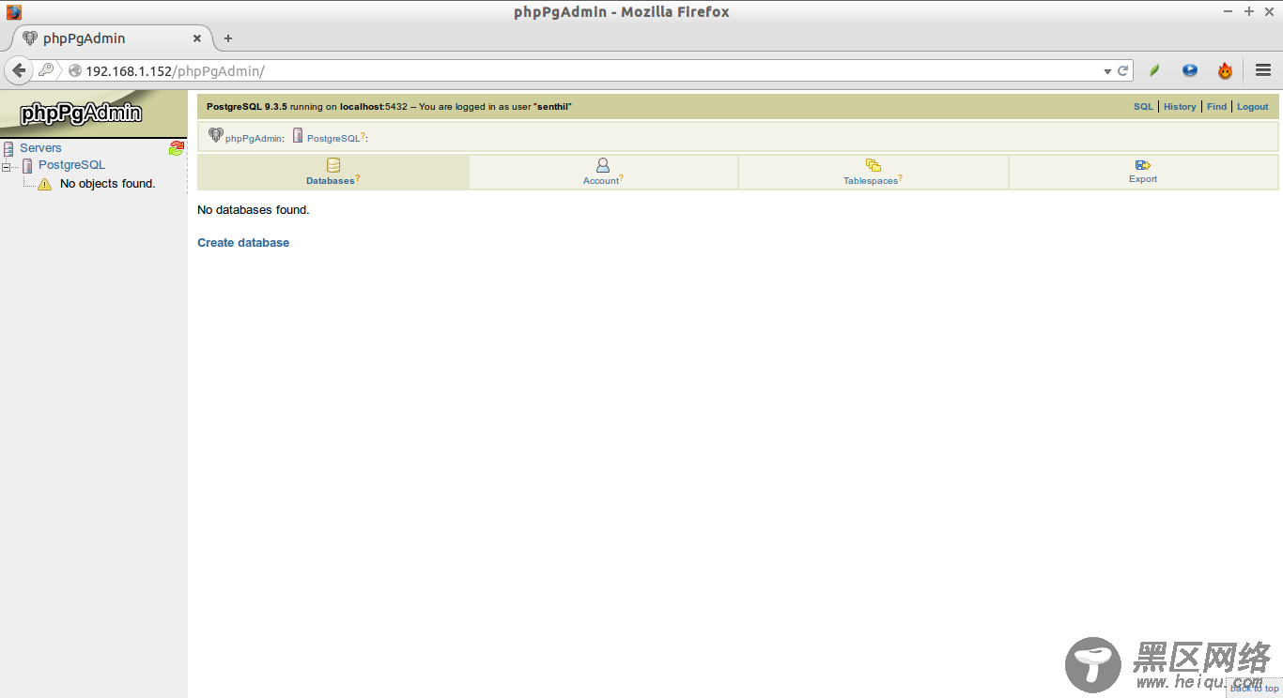This screenshot has height=698, width=1283.
Task: Click the Tablespaces help question mark
Action: 901,177
